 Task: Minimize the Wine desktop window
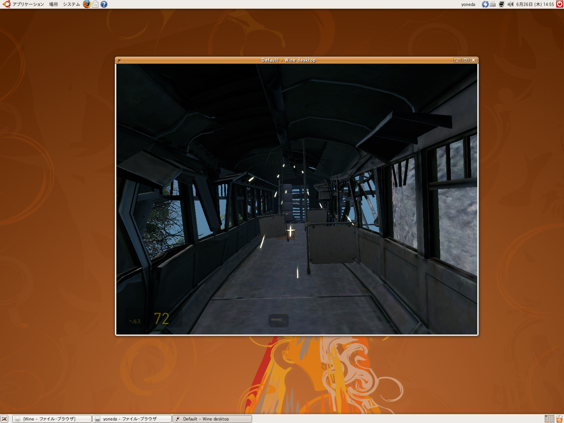point(457,60)
